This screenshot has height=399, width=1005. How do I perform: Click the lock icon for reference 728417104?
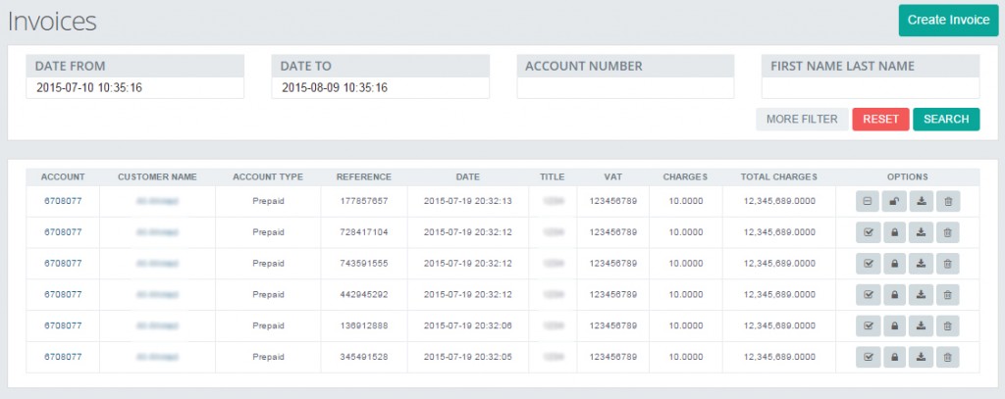[894, 232]
